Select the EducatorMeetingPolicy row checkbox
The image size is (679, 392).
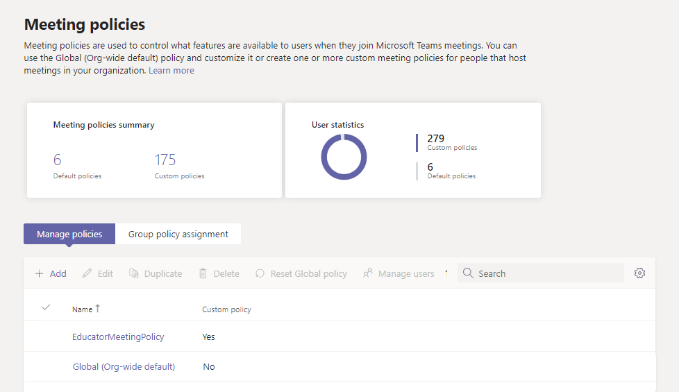(47, 337)
